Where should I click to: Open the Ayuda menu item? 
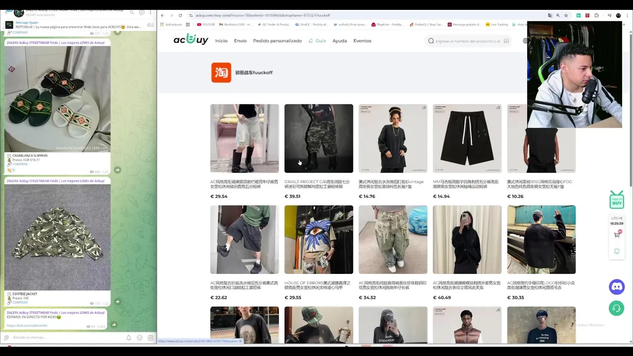click(339, 41)
